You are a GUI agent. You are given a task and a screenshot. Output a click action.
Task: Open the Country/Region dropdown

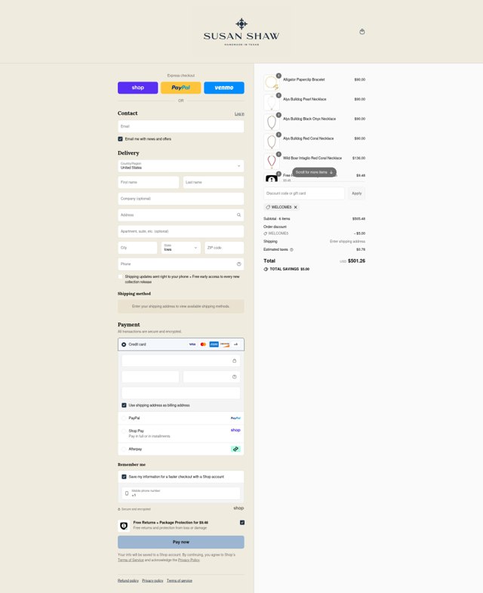(181, 166)
